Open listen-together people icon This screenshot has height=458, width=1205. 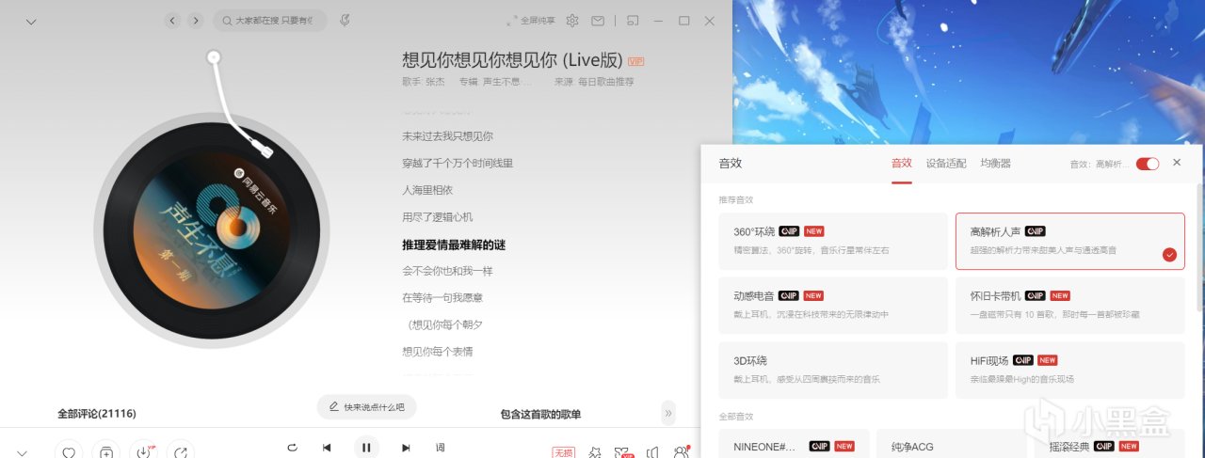[x=682, y=451]
